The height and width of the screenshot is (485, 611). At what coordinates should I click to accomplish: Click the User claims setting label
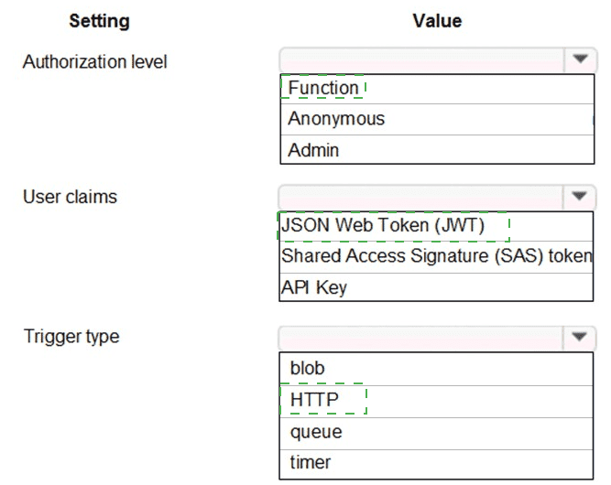tap(70, 197)
